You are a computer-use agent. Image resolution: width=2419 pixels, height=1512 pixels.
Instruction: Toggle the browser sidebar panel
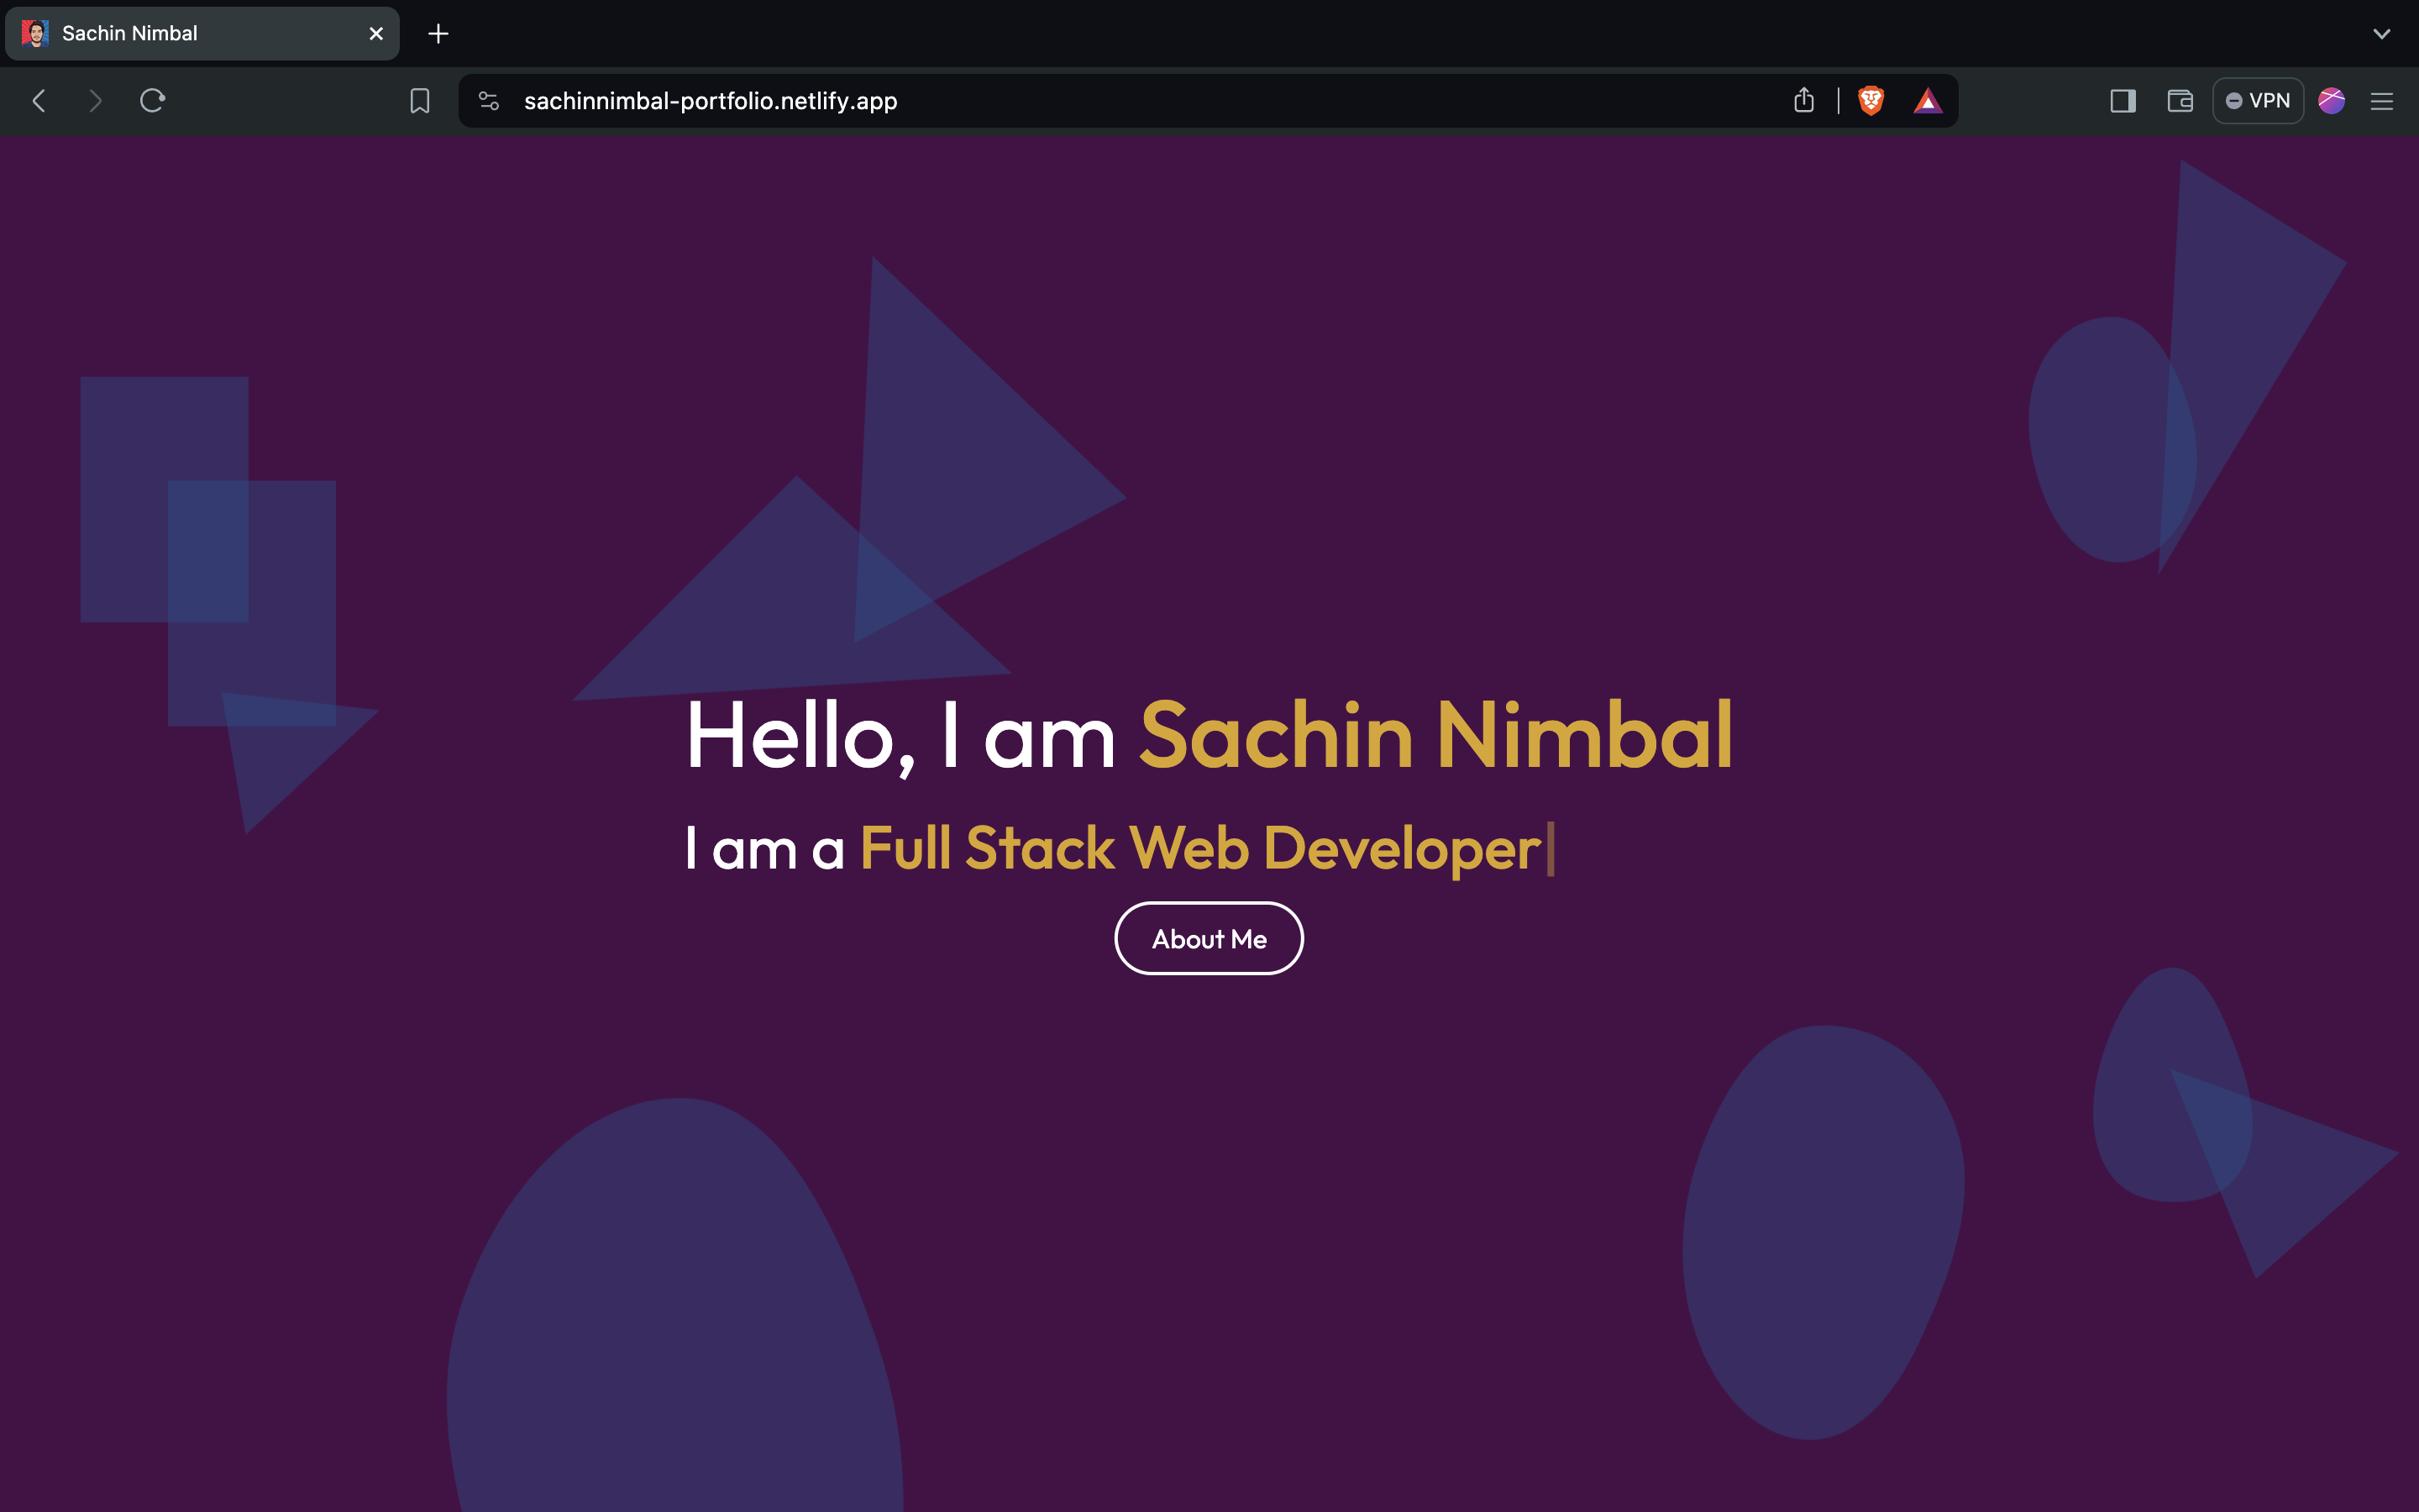pyautogui.click(x=2123, y=100)
